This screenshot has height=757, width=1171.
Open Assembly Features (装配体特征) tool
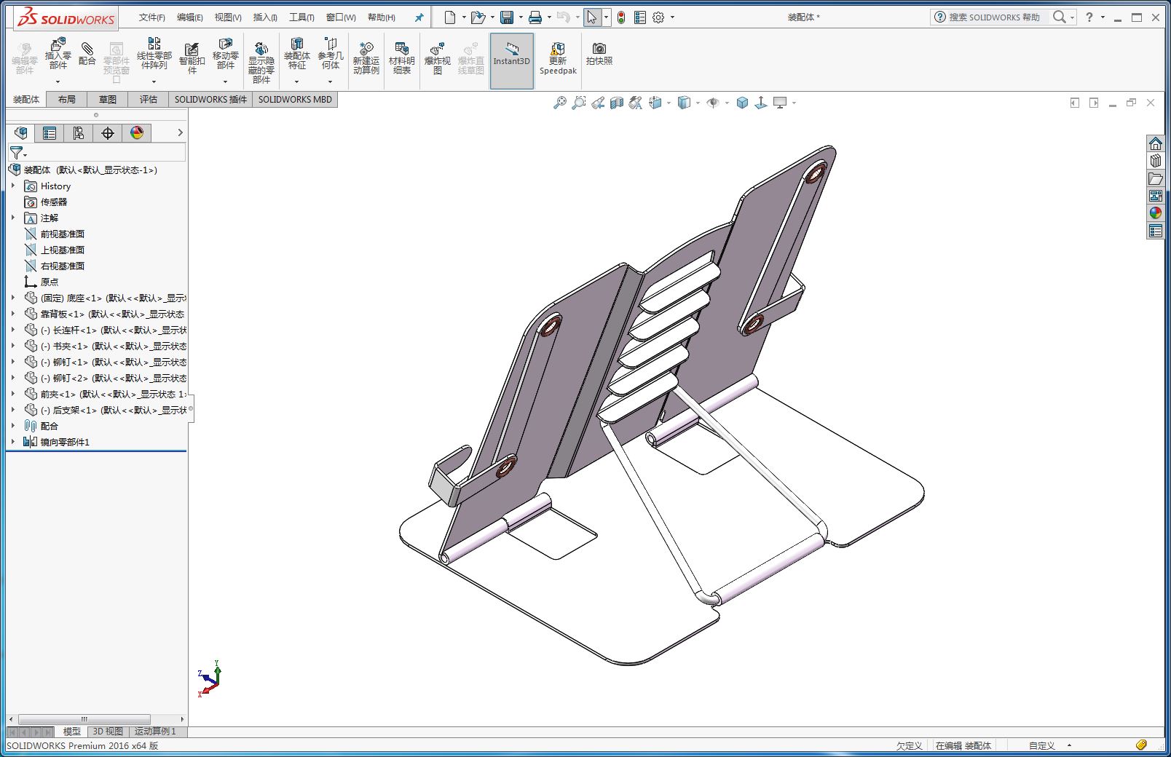[x=296, y=55]
